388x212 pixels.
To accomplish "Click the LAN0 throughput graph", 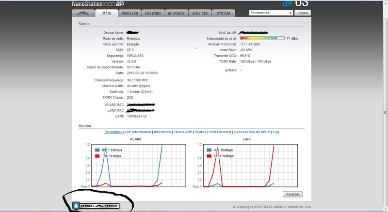I will pyautogui.click(x=250, y=166).
